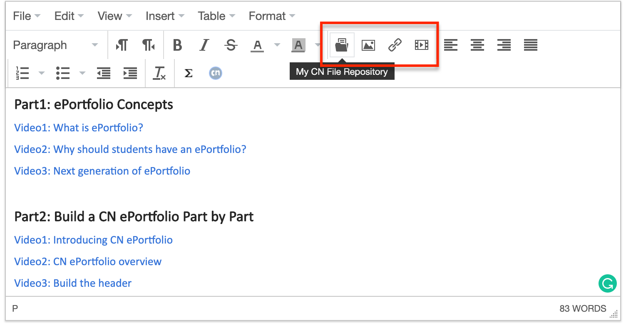Place cursor in Part1: ePortfolio Concepts heading
The image size is (626, 325).
94,104
